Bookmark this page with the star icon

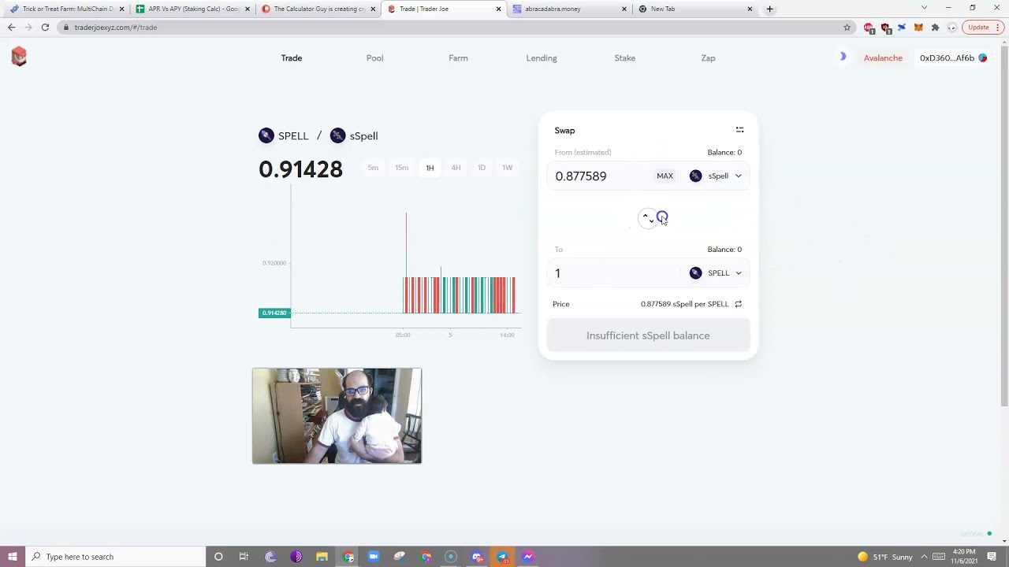[x=847, y=28]
